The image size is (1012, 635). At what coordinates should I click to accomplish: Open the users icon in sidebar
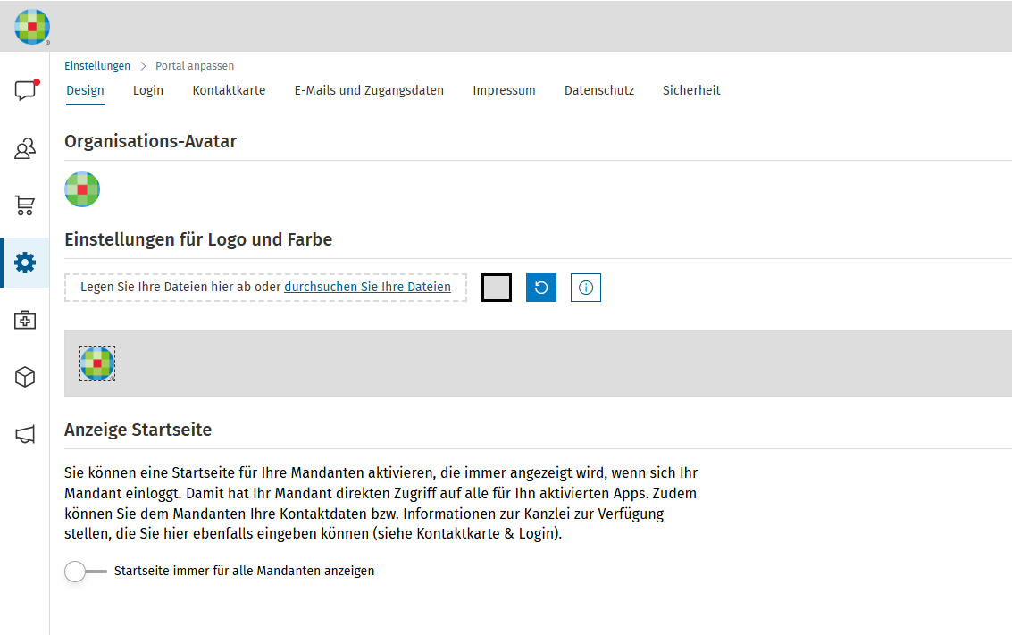click(x=25, y=148)
